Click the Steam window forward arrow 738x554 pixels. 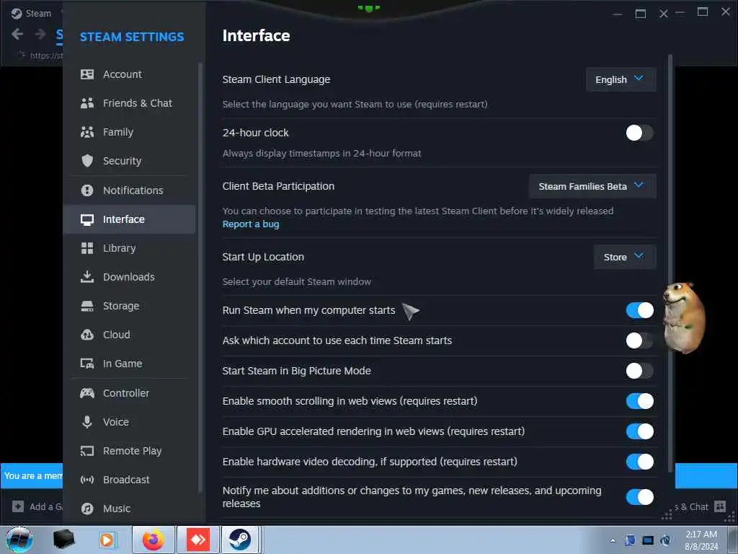point(40,34)
